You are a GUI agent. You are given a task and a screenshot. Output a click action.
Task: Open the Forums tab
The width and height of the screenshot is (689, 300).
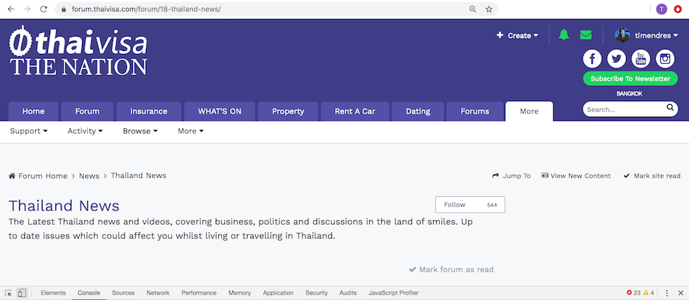point(475,111)
